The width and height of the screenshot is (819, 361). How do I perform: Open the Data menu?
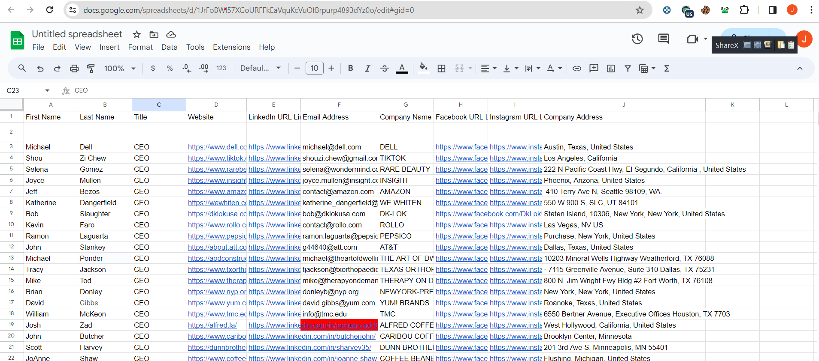click(169, 47)
